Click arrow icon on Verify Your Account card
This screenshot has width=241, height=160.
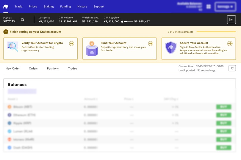click(72, 44)
